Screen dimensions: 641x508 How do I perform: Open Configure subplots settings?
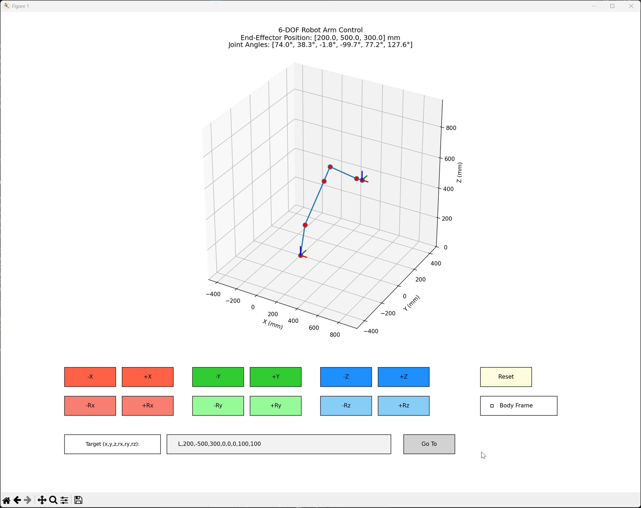pyautogui.click(x=64, y=500)
